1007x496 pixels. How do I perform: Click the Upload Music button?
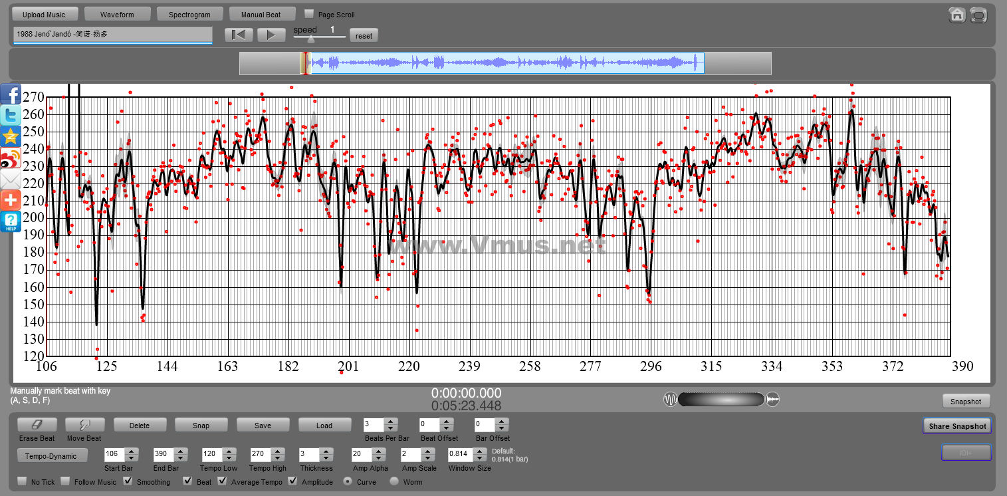tap(44, 14)
